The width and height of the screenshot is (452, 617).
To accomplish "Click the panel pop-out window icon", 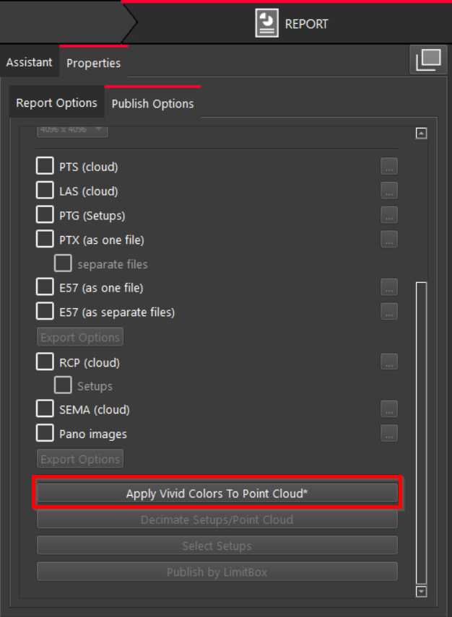I will 427,61.
